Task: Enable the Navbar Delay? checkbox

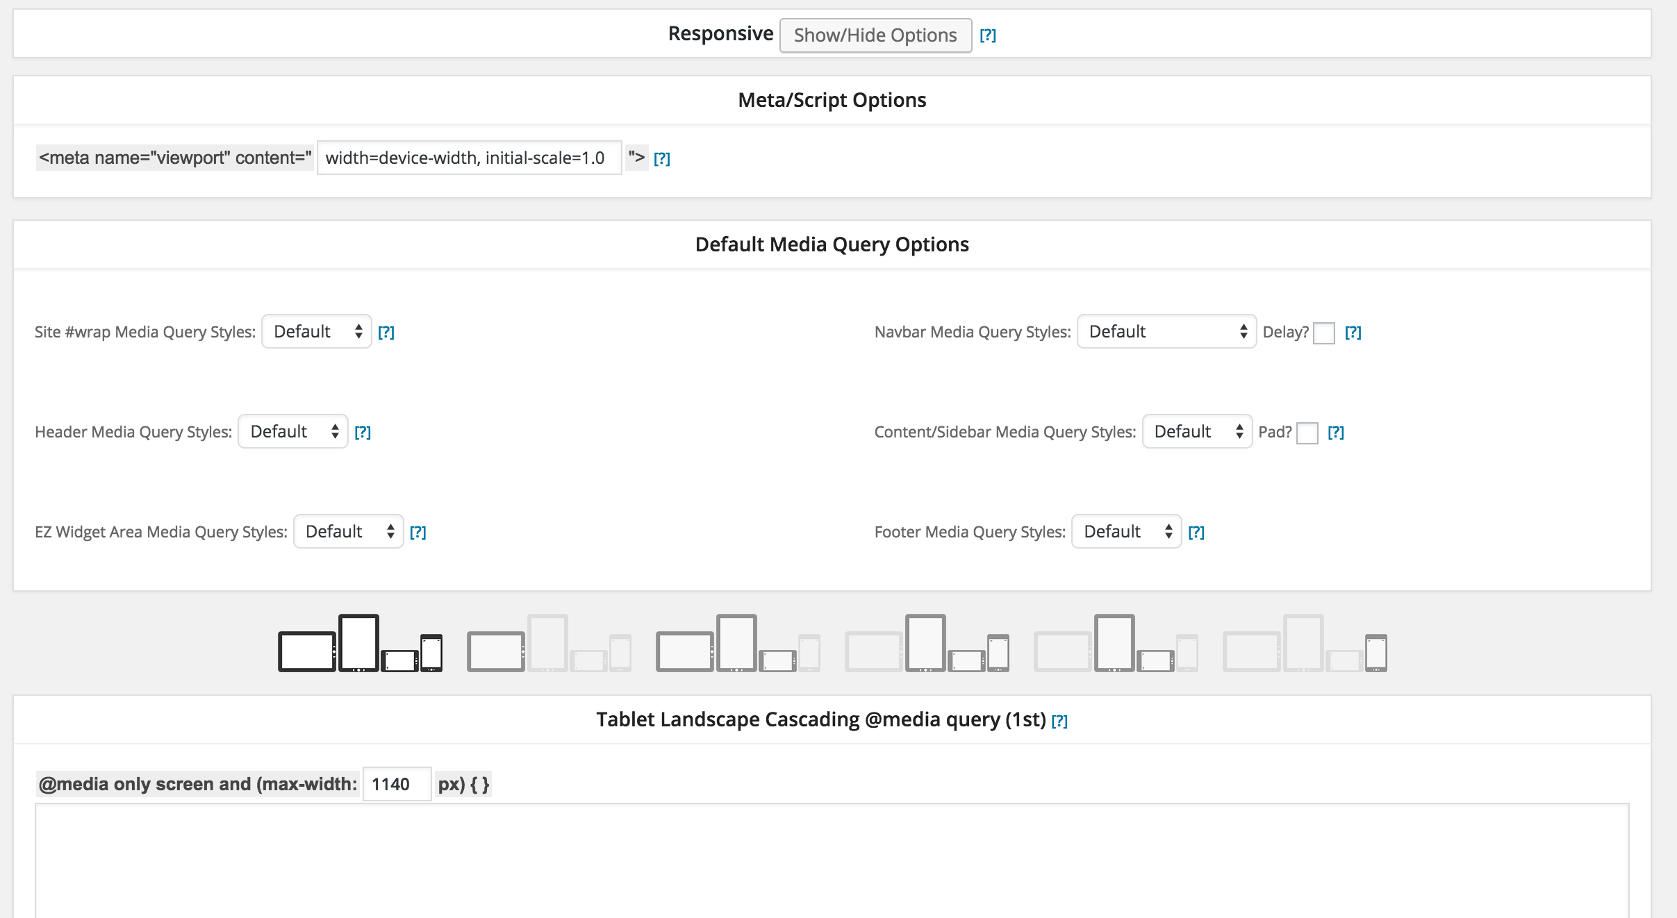Action: (x=1324, y=333)
